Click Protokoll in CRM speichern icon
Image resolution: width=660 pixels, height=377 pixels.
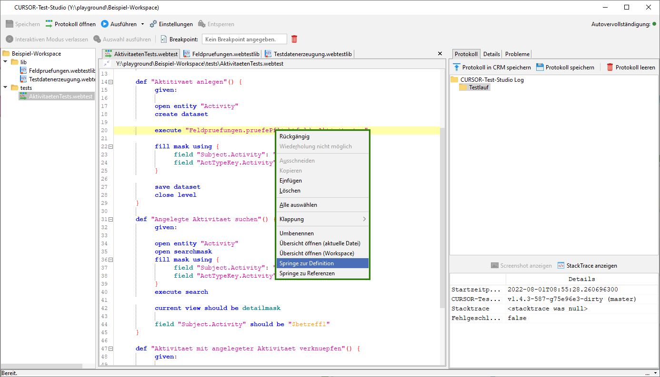pos(457,67)
